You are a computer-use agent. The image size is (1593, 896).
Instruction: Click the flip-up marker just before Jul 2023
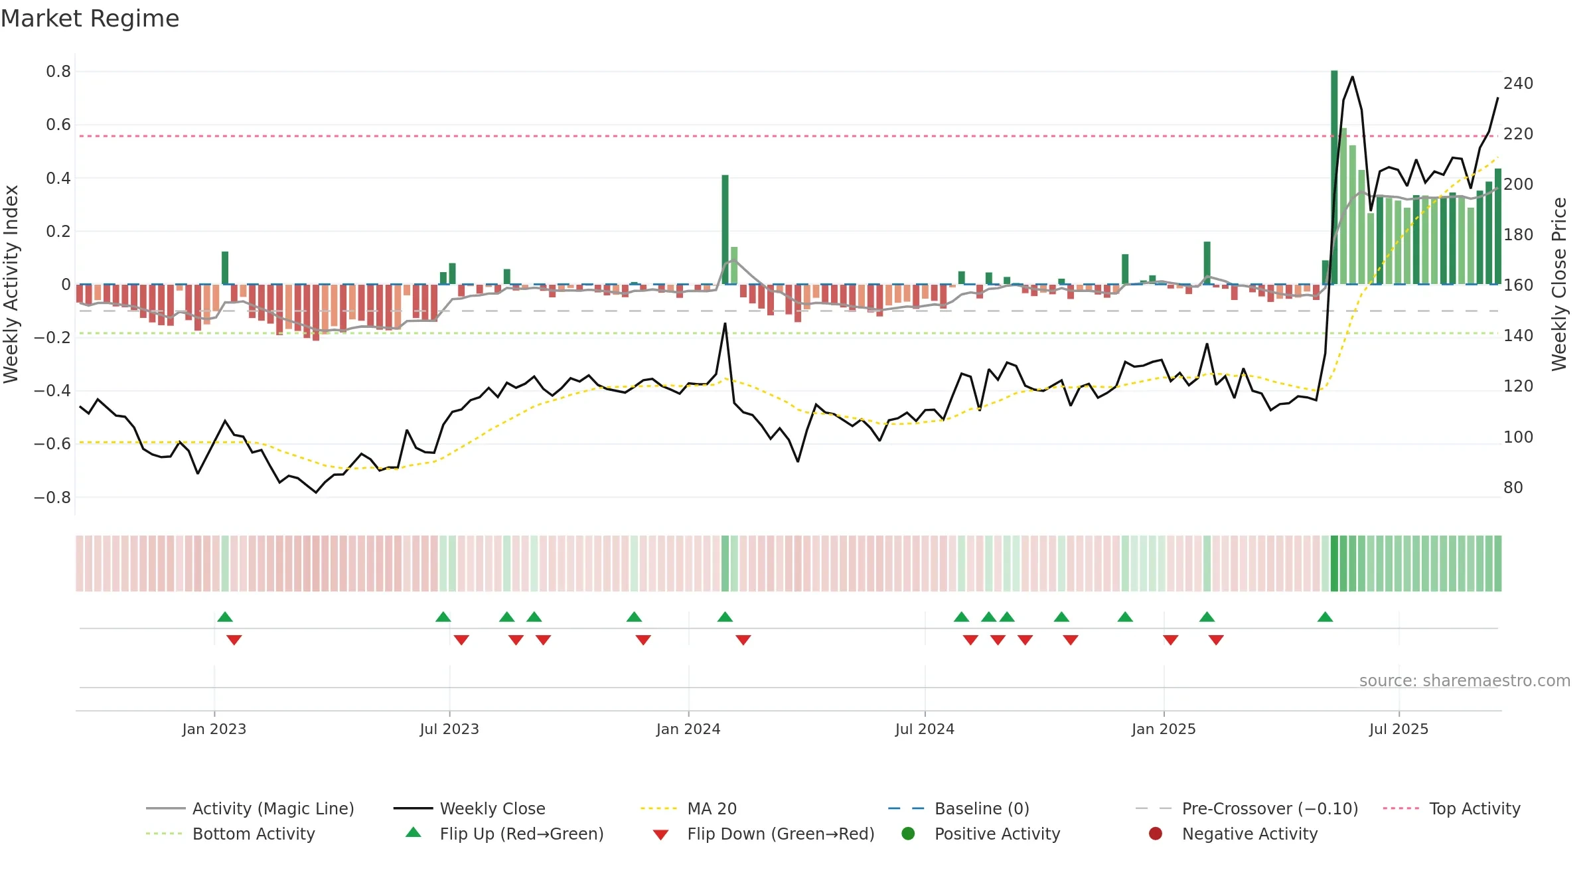(443, 617)
